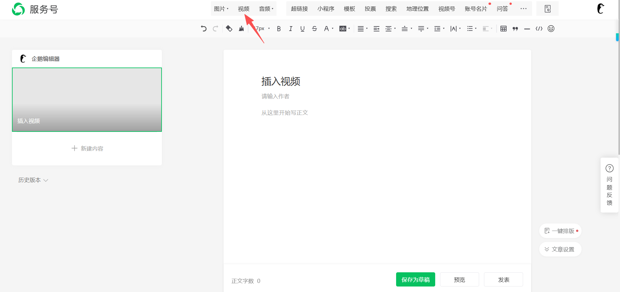
Task: Toggle underline formatting
Action: (302, 29)
